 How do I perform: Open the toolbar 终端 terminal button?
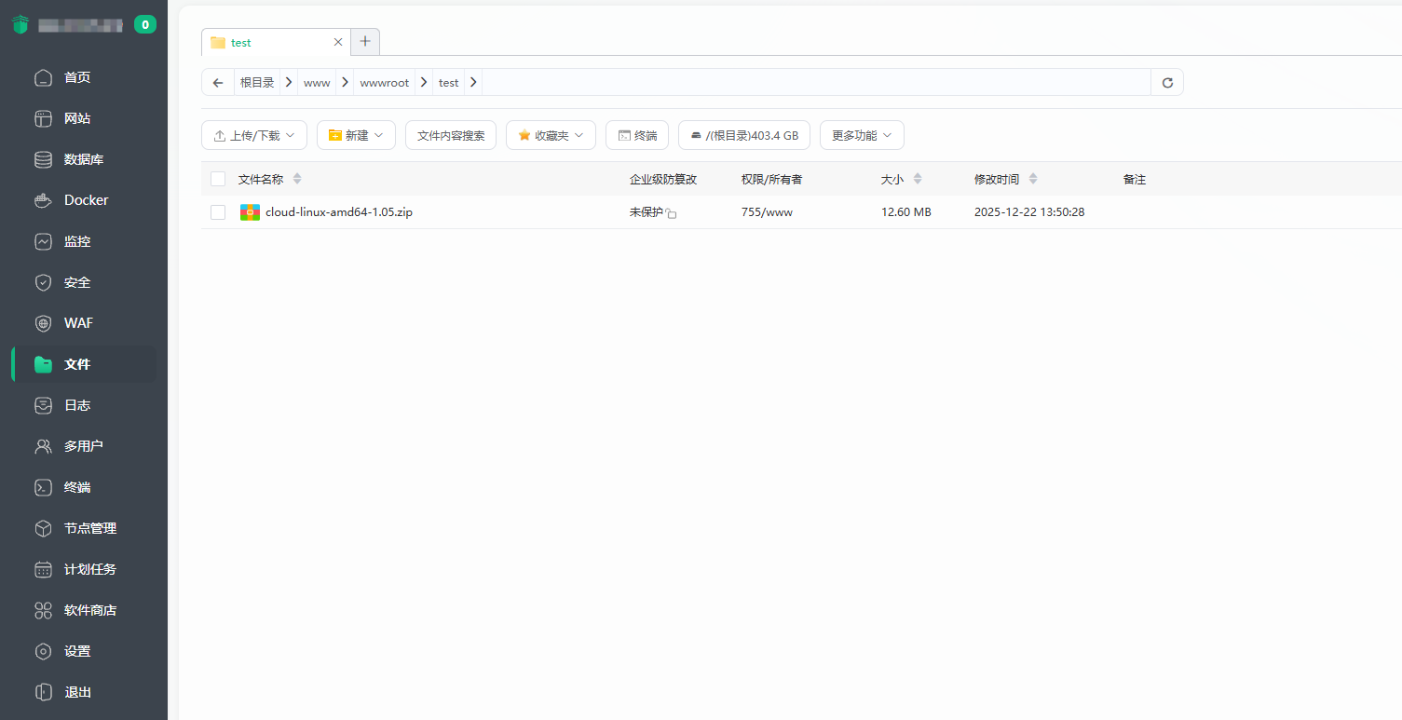[x=637, y=135]
